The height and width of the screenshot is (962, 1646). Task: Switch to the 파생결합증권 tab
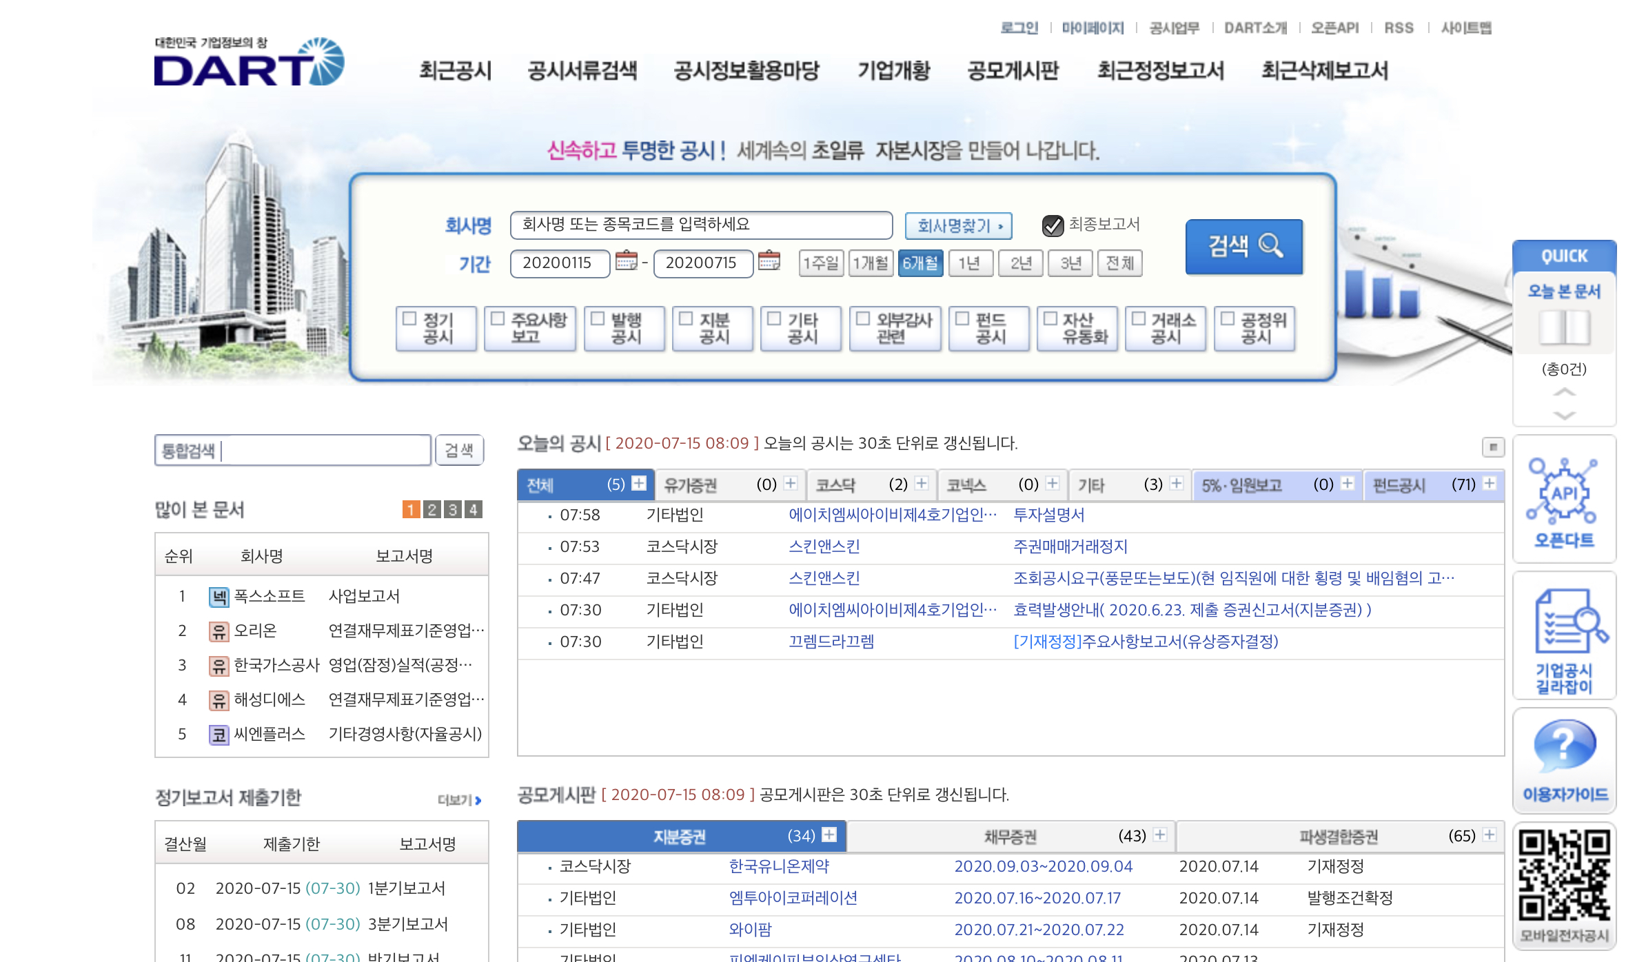tap(1339, 836)
